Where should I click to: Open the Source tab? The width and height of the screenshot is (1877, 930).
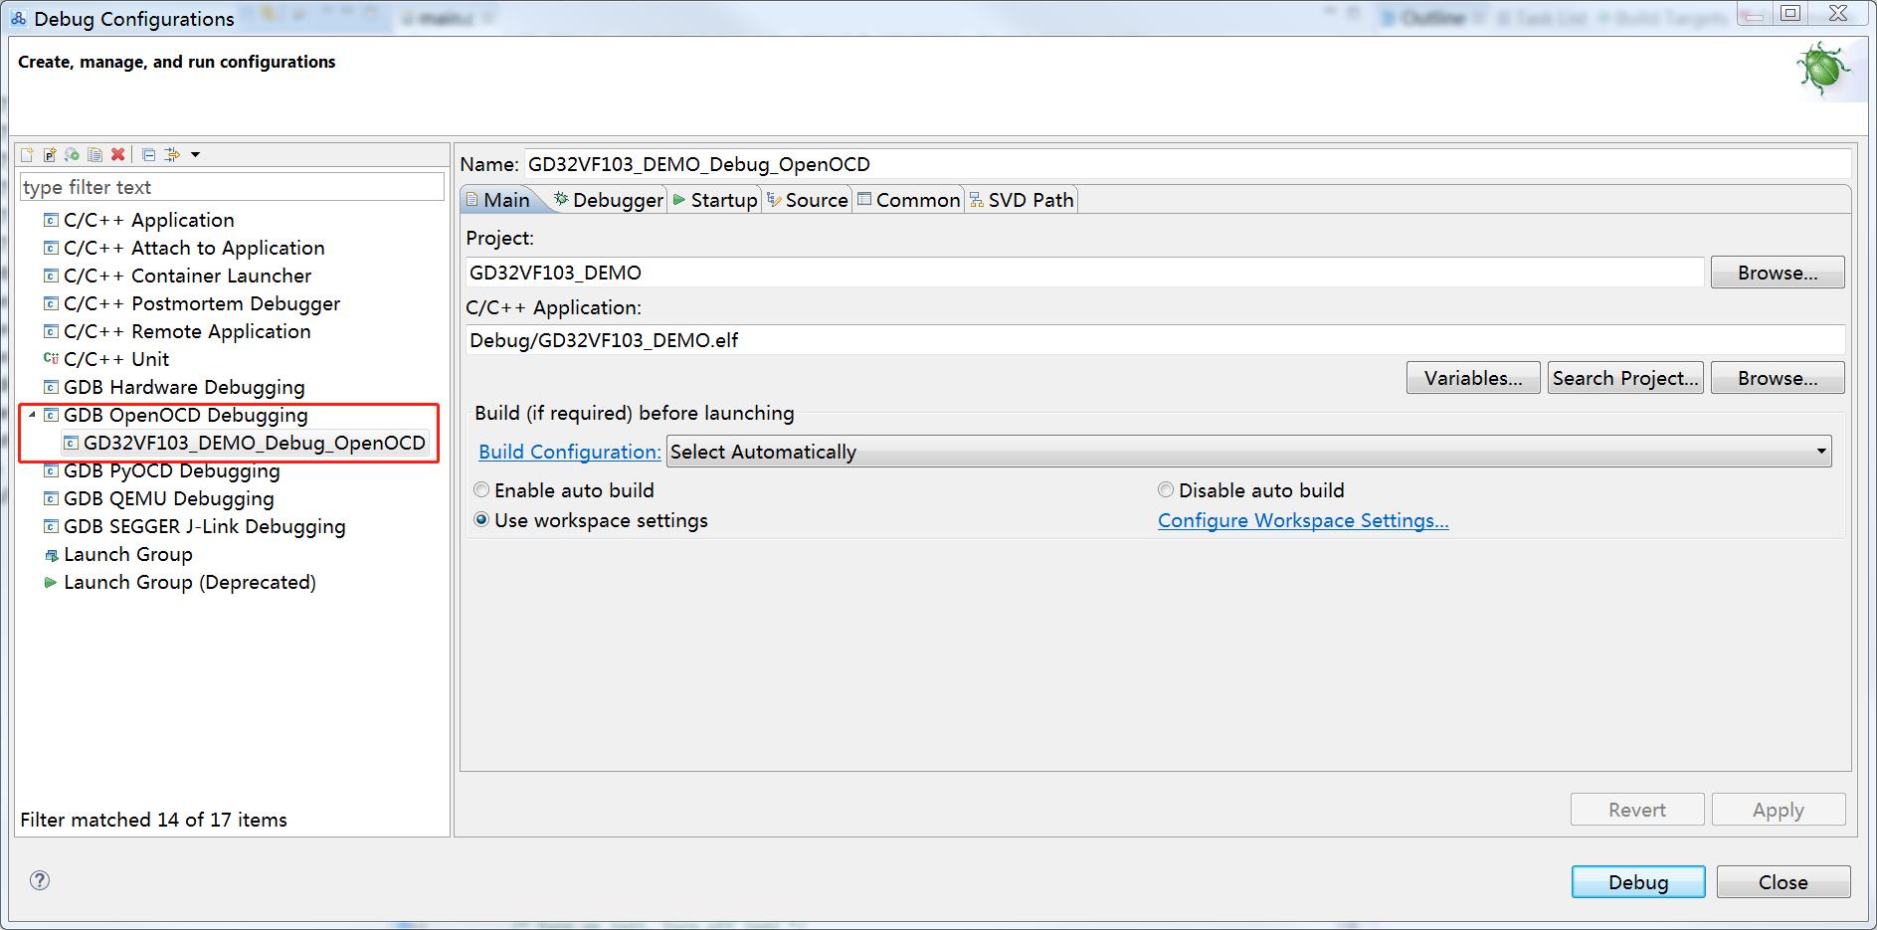[807, 200]
